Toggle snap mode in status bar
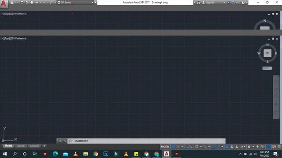282x158 pixels. point(178,147)
